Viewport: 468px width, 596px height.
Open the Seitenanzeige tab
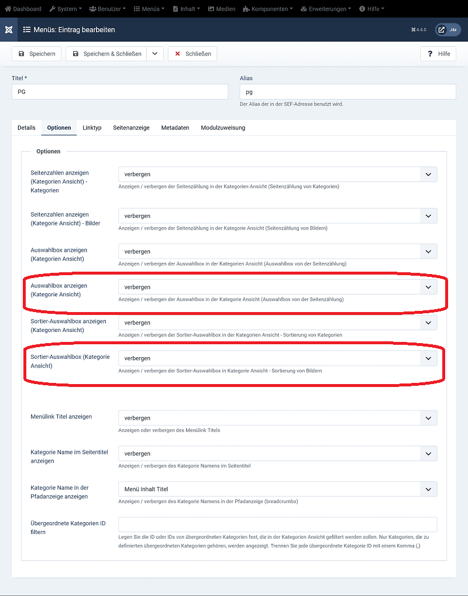click(x=131, y=128)
